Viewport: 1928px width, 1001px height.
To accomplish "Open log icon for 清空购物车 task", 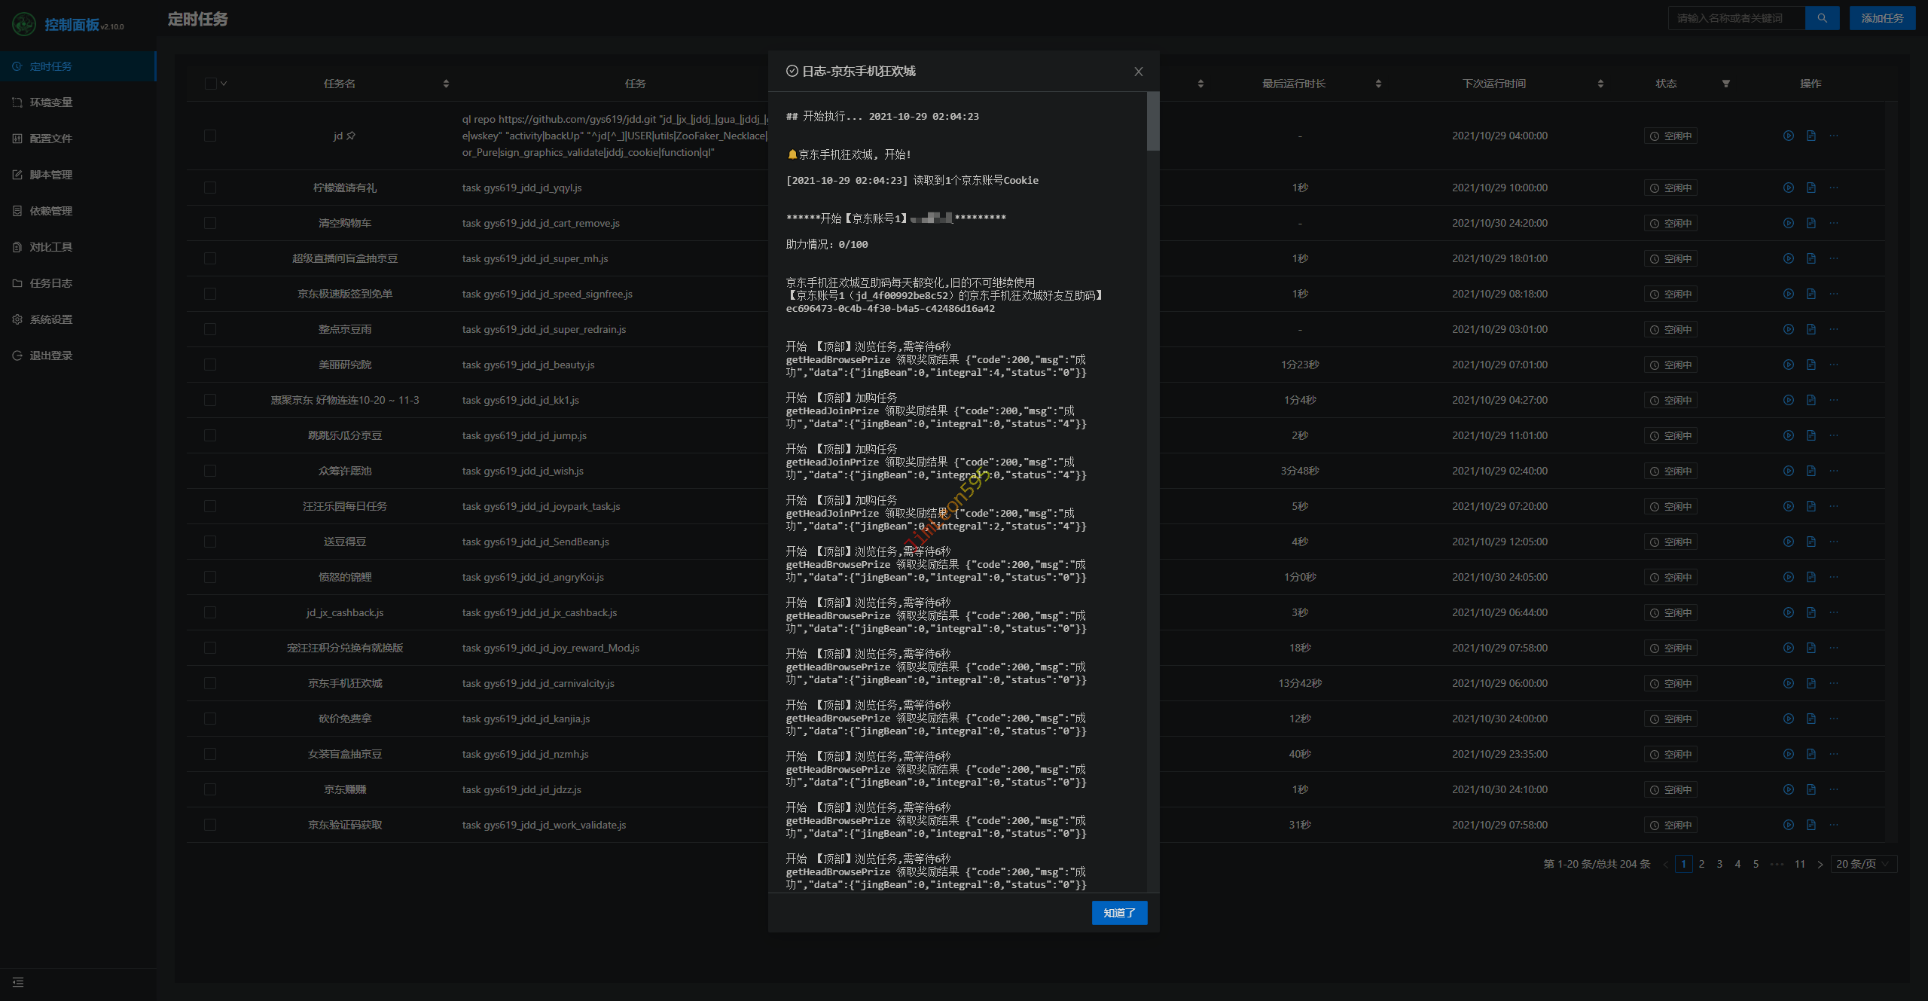I will coord(1811,223).
